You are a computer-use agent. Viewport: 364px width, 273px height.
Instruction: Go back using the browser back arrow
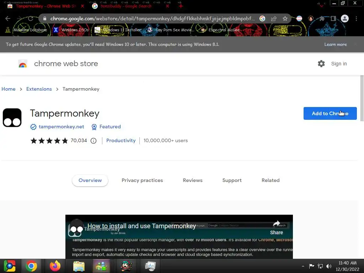(x=8, y=18)
